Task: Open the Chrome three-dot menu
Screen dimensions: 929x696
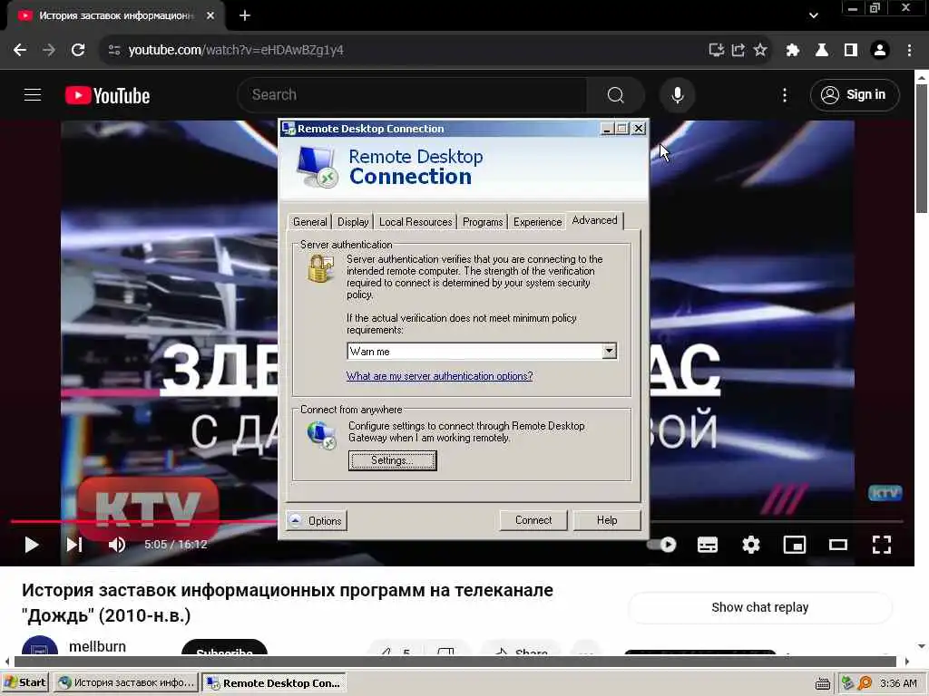Action: (x=909, y=50)
